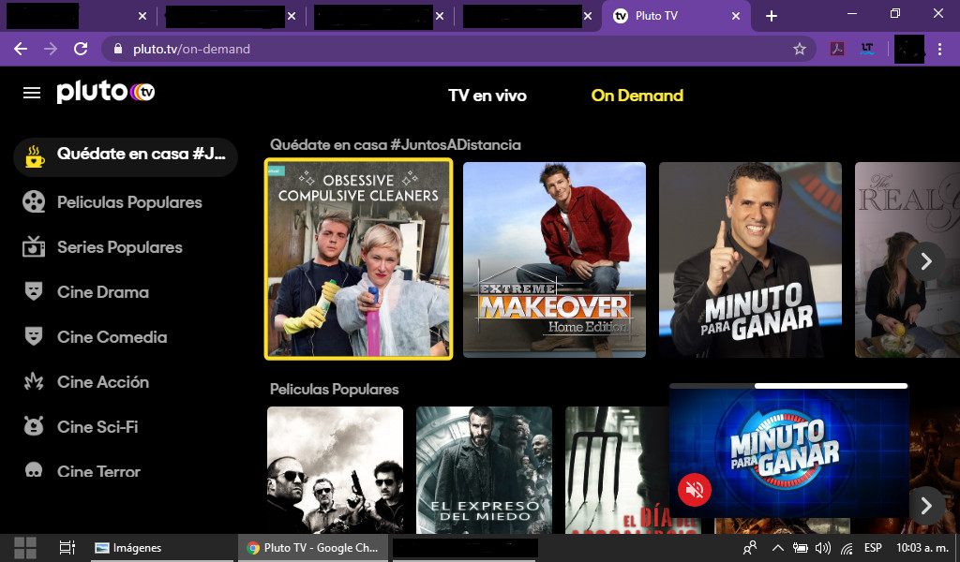Switch to the TV en vivo tab
This screenshot has height=562, width=960.
(487, 96)
